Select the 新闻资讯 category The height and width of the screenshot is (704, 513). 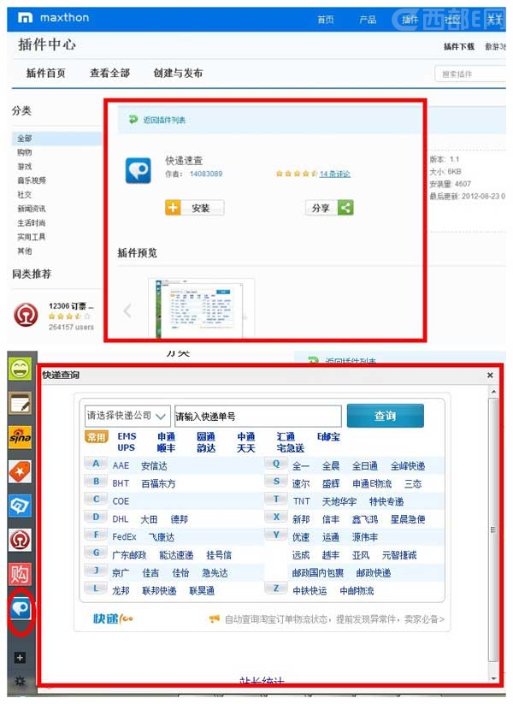tap(32, 209)
